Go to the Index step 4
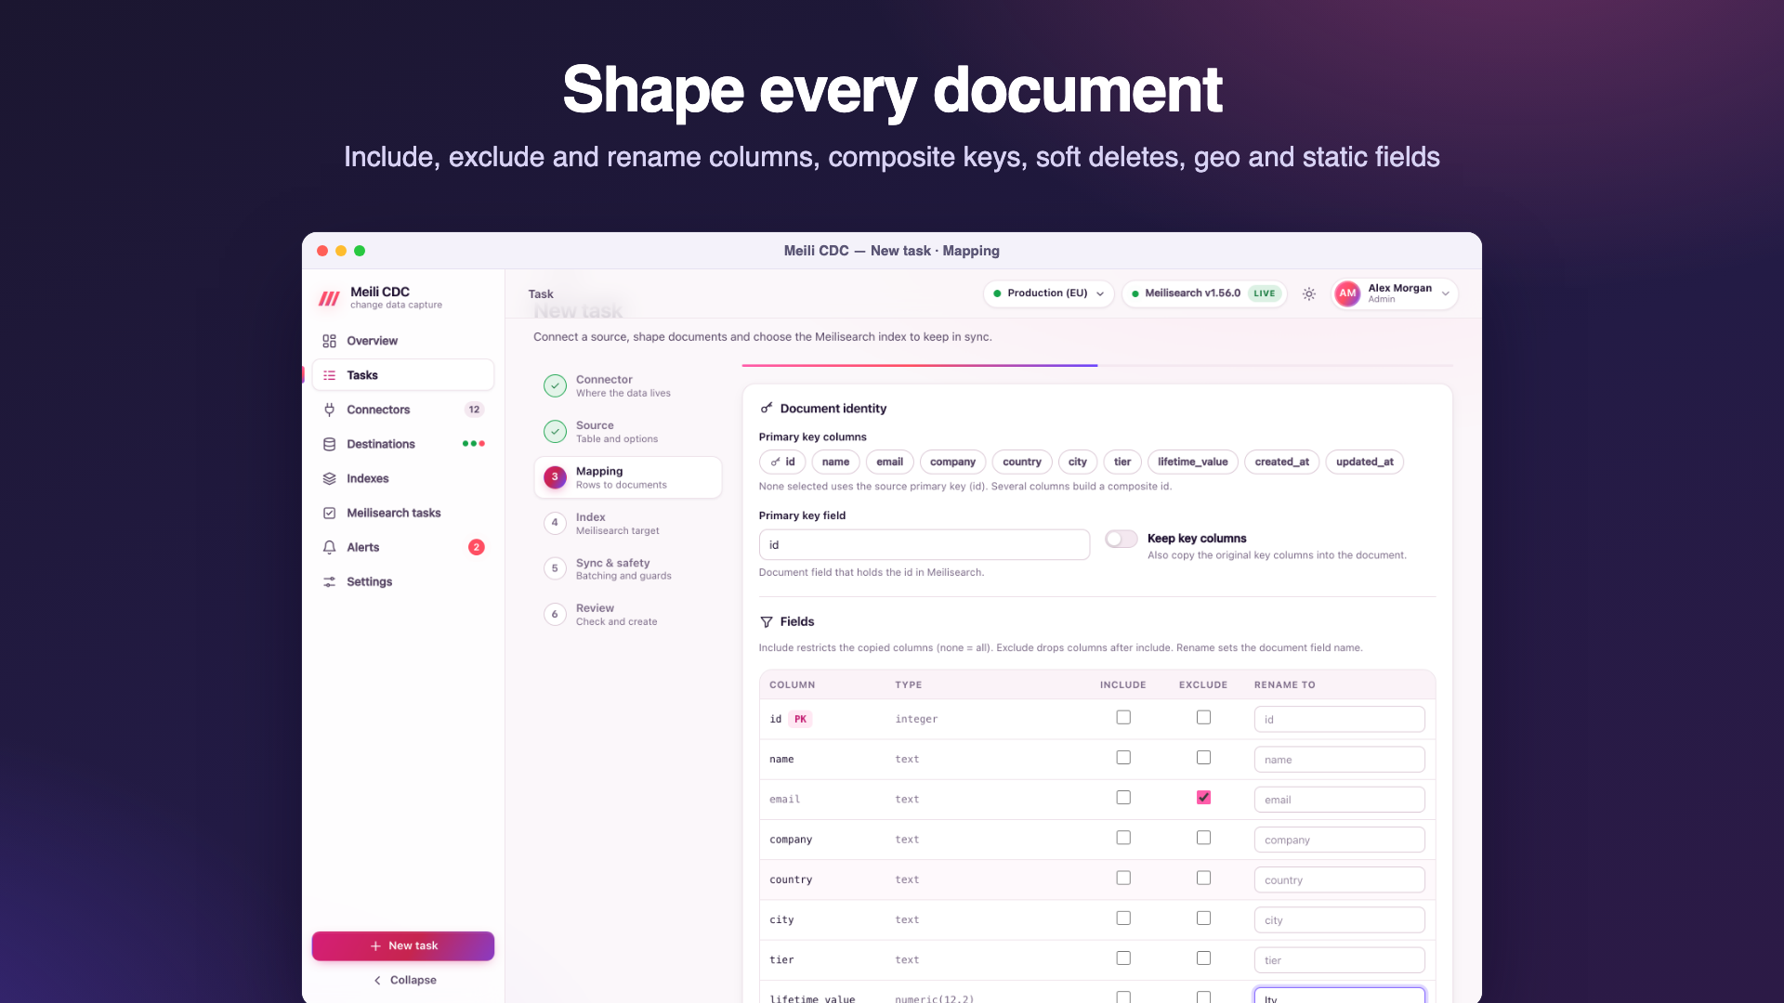This screenshot has width=1784, height=1003. coord(628,523)
